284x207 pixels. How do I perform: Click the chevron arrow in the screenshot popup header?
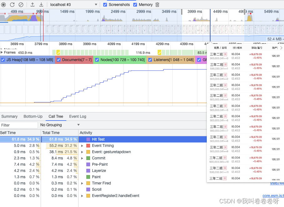[281, 48]
